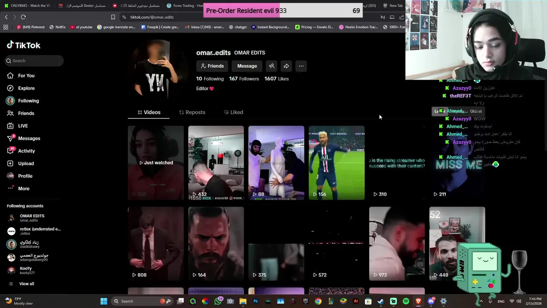Open the browser apps grid icon
The width and height of the screenshot is (547, 308).
pyautogui.click(x=6, y=27)
